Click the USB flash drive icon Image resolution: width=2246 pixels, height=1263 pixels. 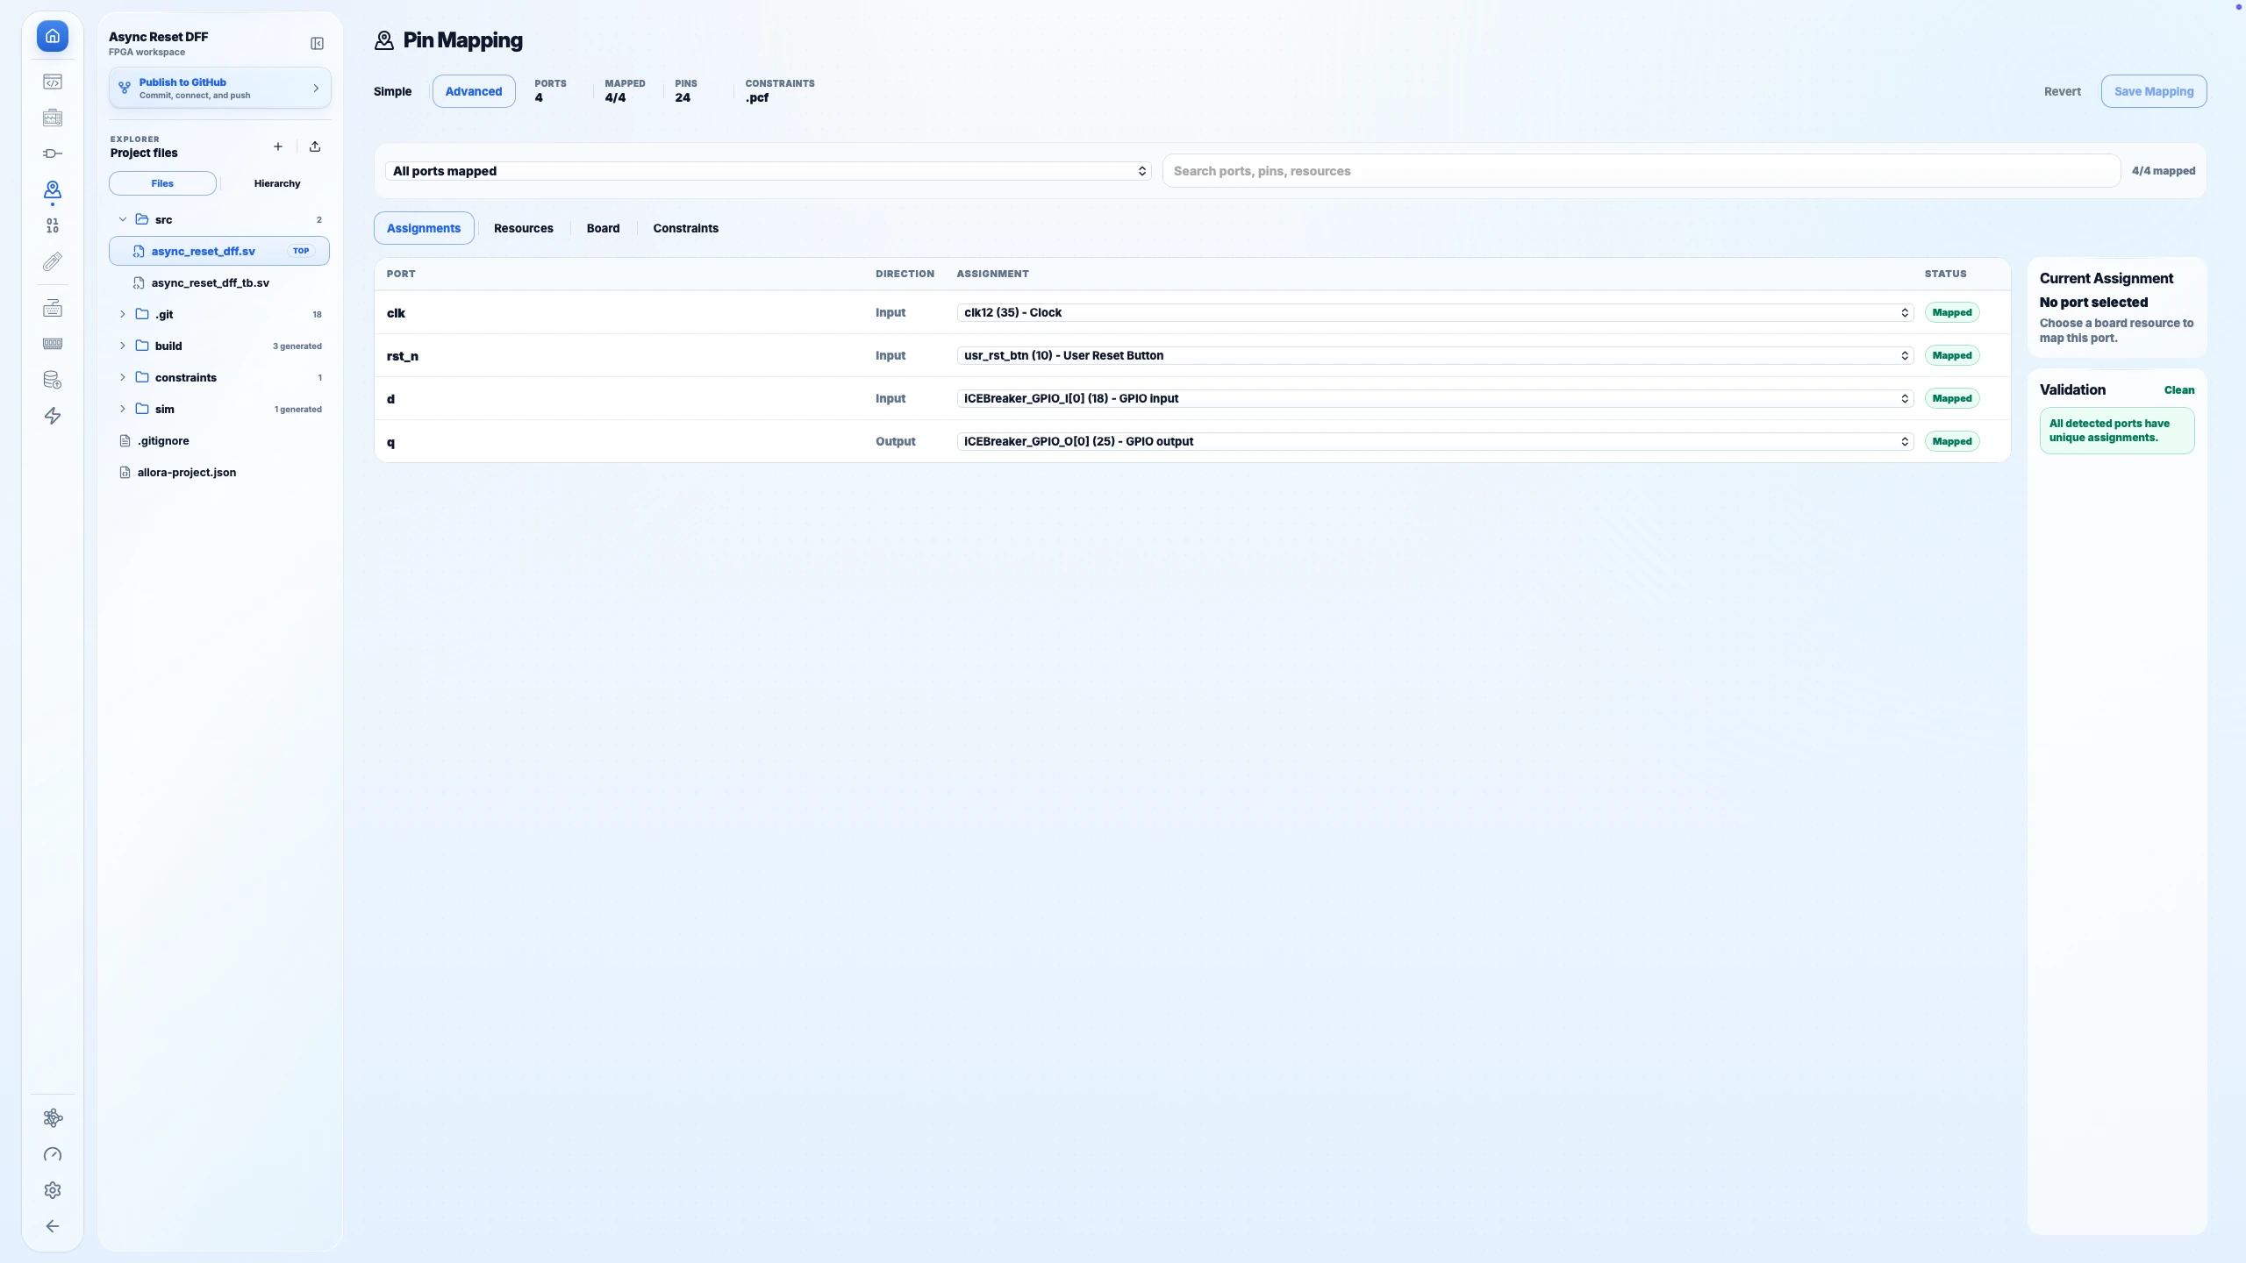pos(53,261)
